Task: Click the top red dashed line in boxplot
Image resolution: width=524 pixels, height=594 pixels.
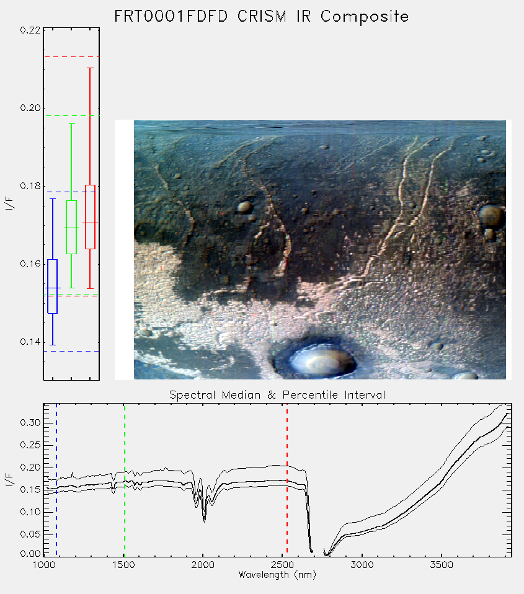Action: pyautogui.click(x=71, y=57)
